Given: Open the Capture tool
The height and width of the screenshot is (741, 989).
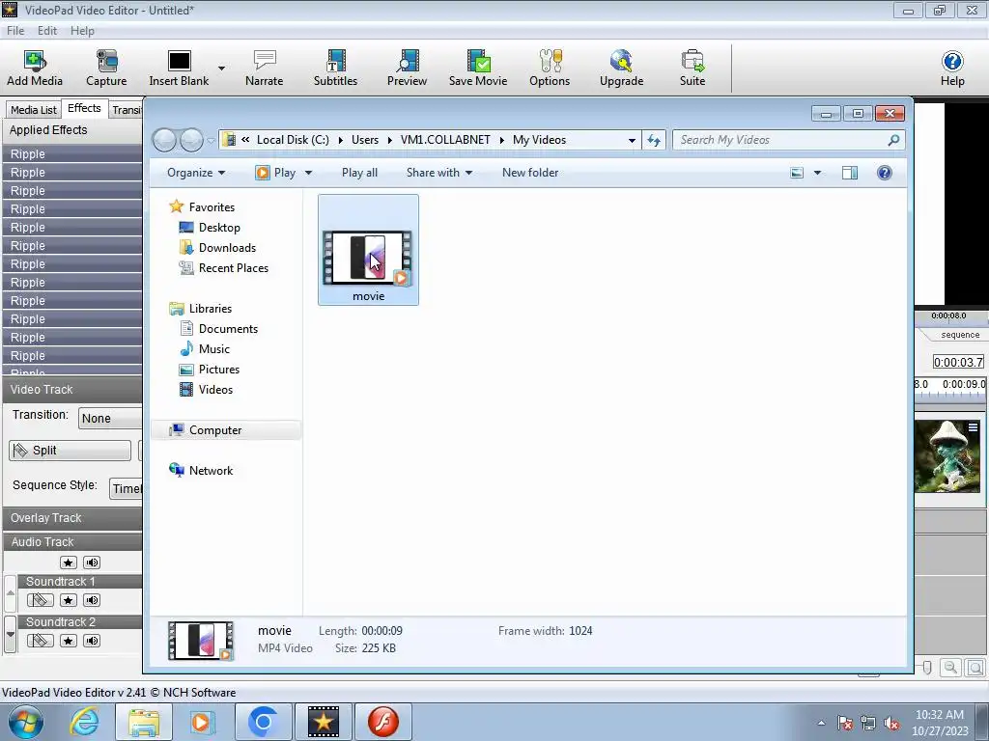Looking at the screenshot, I should (x=106, y=69).
